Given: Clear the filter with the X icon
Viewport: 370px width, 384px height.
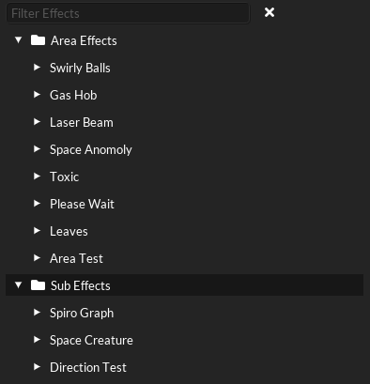Looking at the screenshot, I should tap(270, 12).
